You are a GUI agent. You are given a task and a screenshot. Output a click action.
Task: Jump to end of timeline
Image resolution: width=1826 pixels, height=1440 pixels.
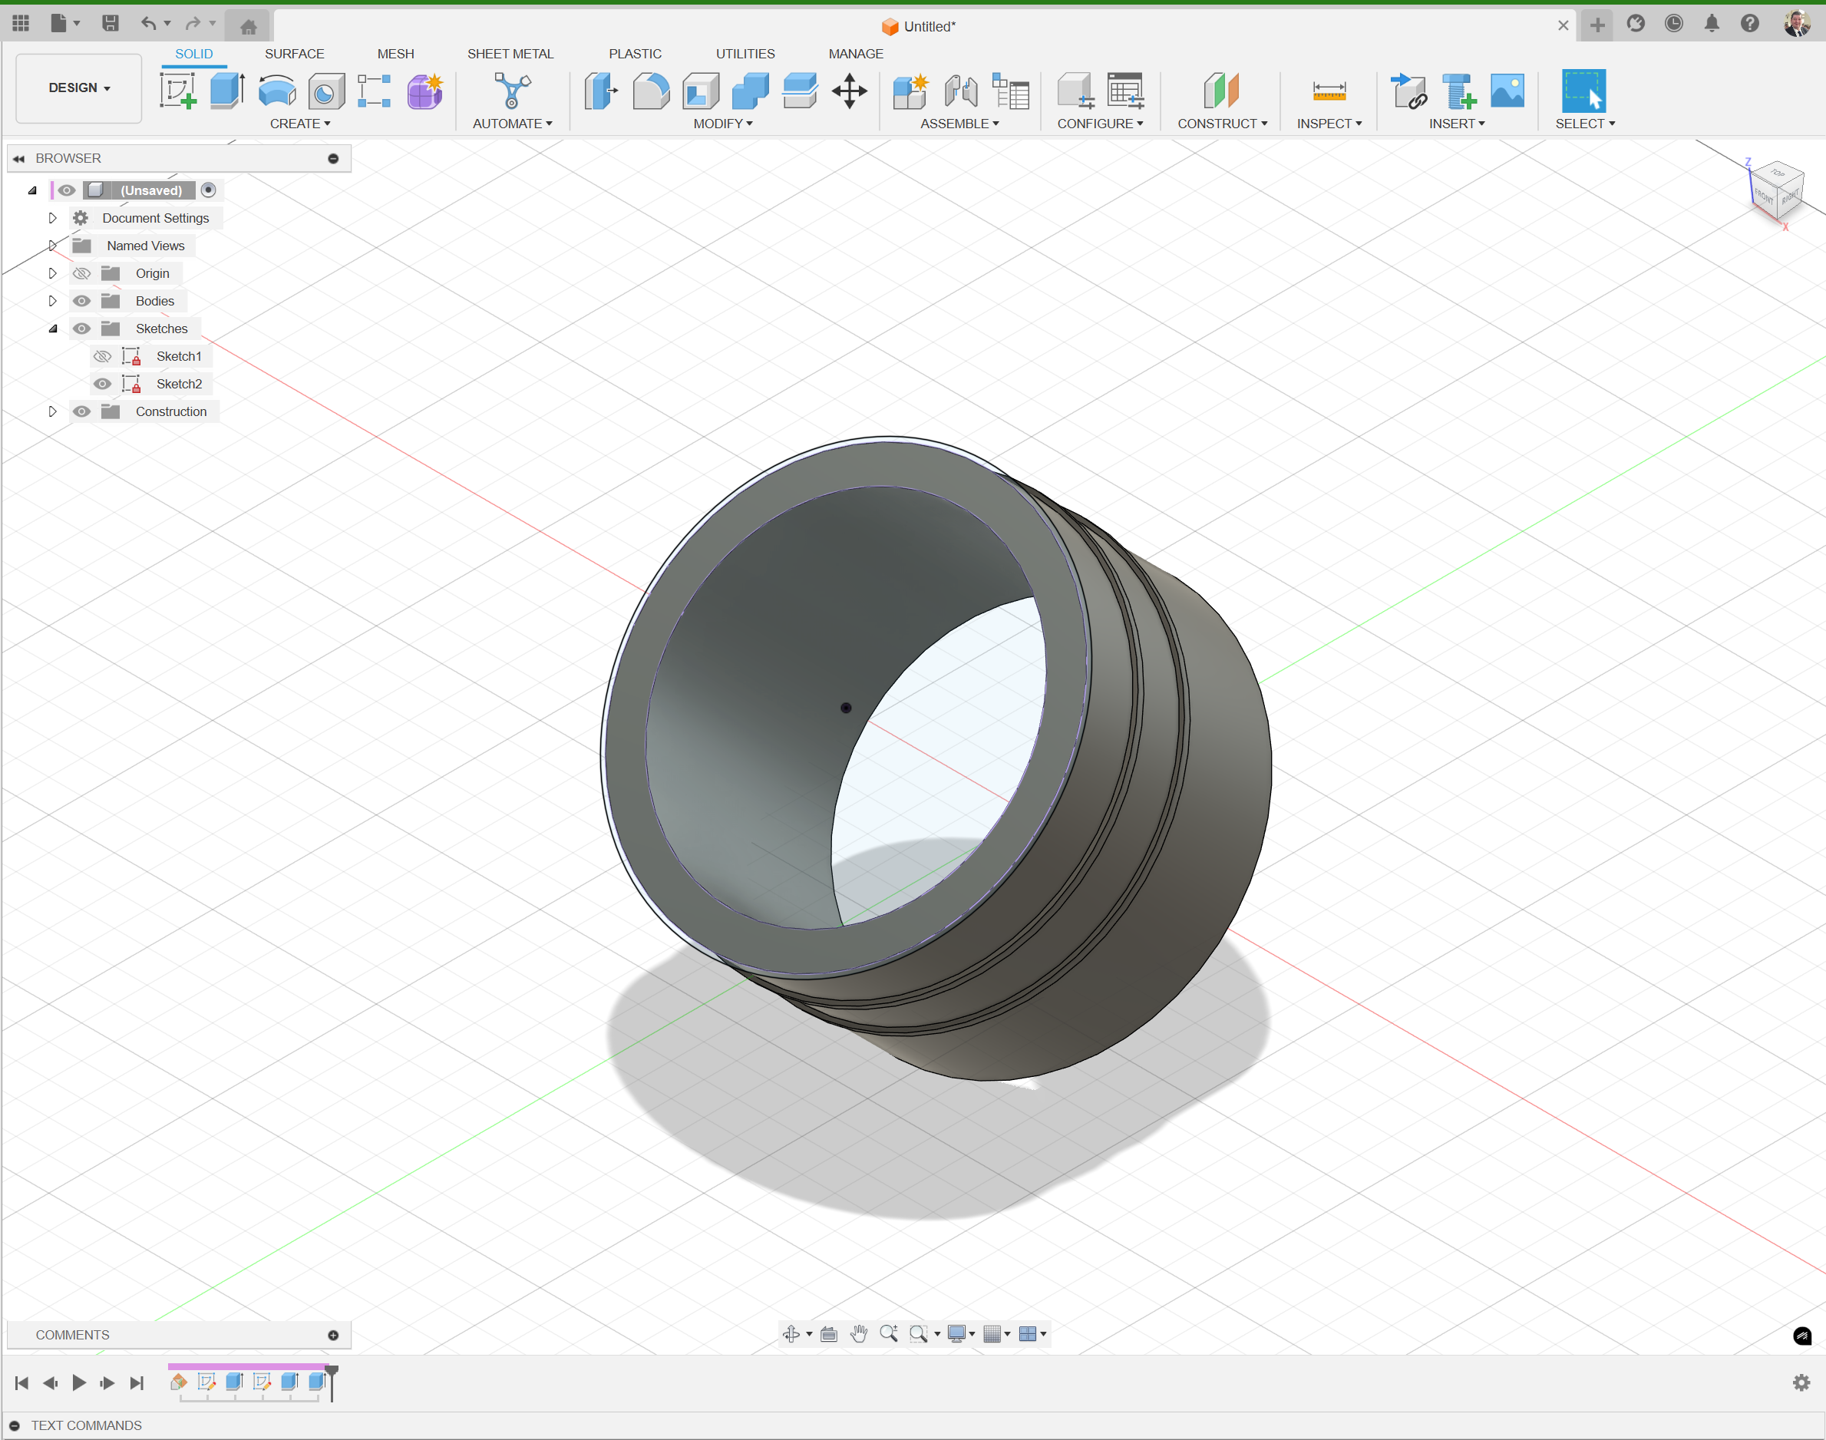point(137,1382)
